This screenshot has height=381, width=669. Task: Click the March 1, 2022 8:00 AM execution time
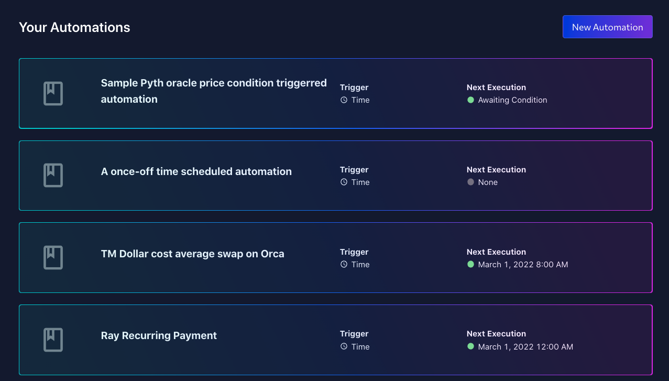point(523,265)
